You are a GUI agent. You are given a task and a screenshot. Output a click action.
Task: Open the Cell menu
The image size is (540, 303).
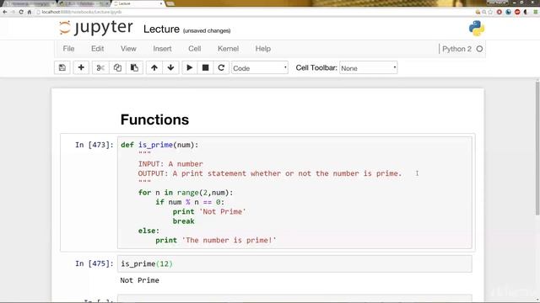coord(195,49)
